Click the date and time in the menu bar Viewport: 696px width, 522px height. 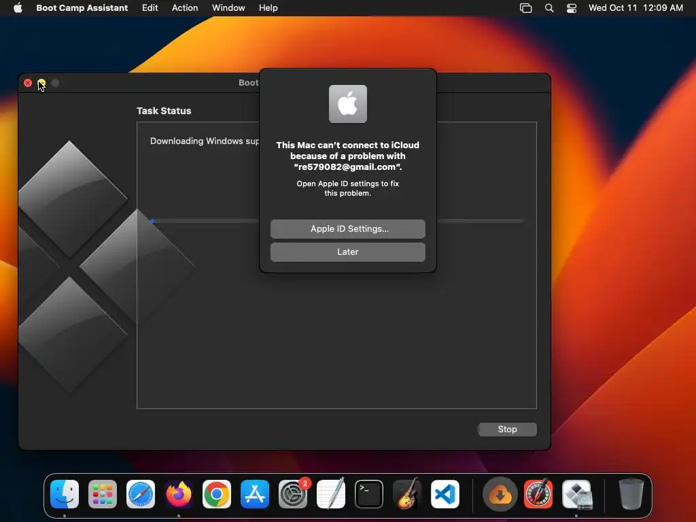click(x=636, y=7)
